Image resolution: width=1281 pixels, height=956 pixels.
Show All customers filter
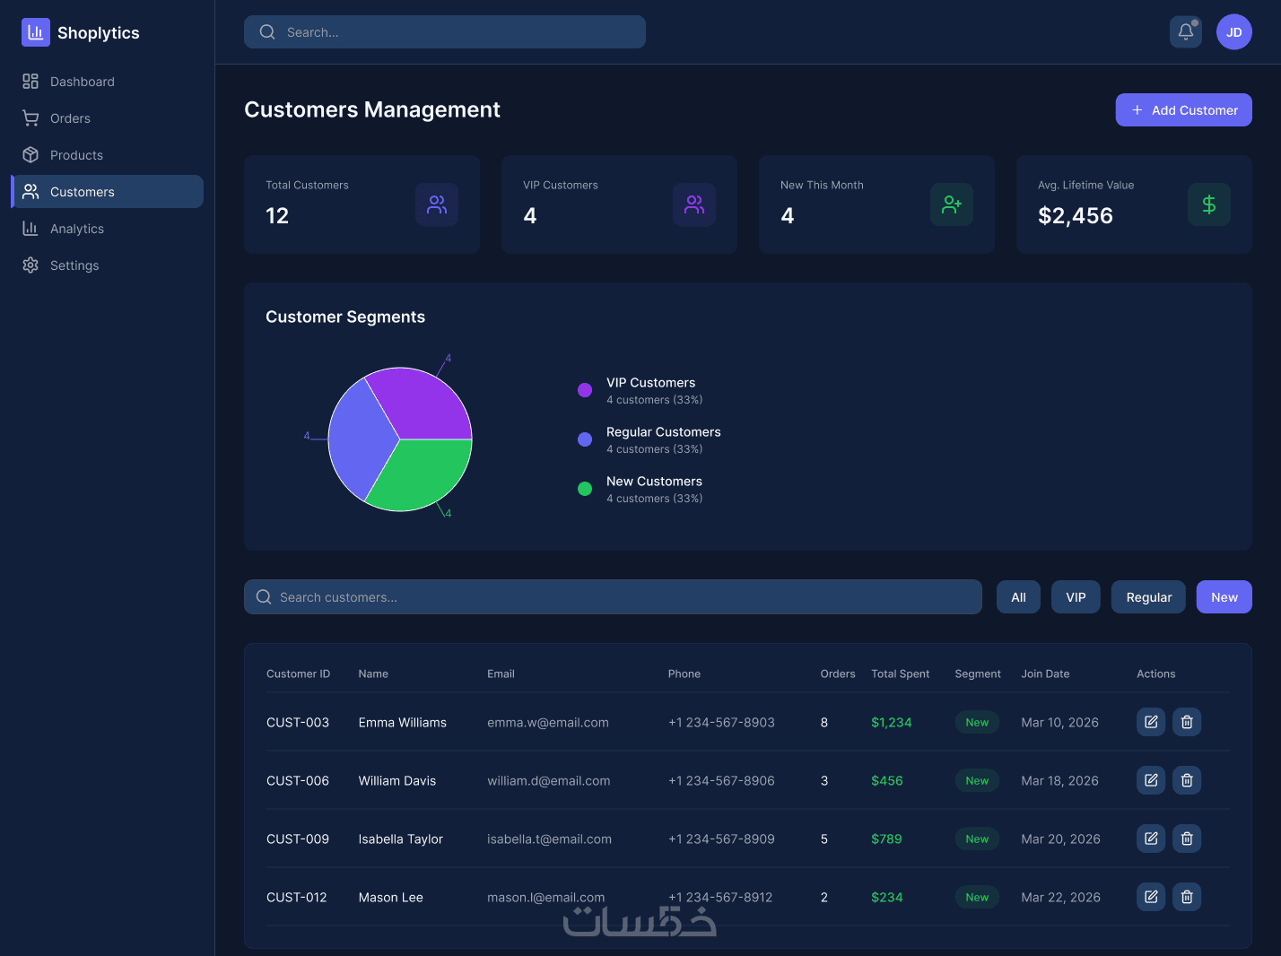(1018, 597)
